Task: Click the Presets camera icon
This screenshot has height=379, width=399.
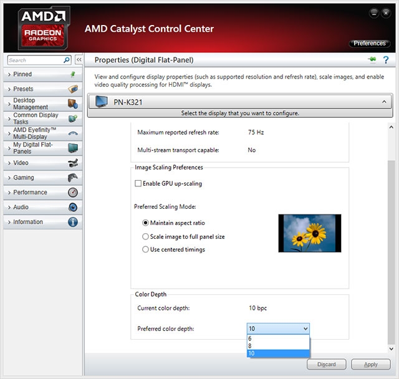Action: [73, 89]
